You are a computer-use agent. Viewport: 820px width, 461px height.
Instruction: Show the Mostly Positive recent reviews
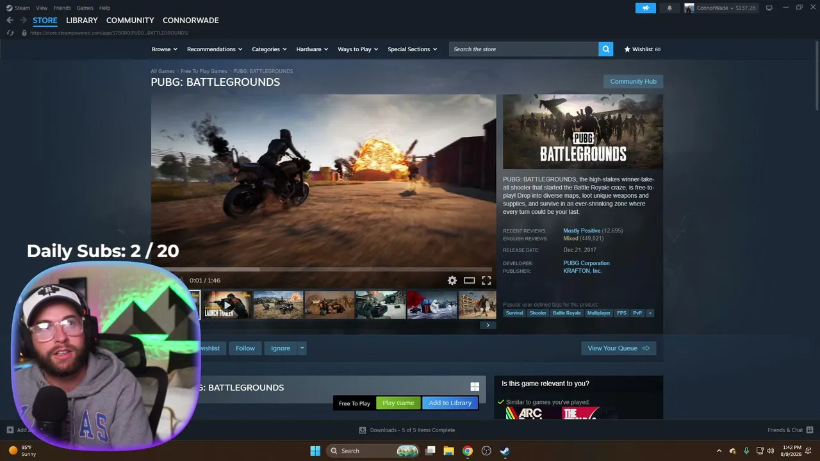click(x=582, y=230)
